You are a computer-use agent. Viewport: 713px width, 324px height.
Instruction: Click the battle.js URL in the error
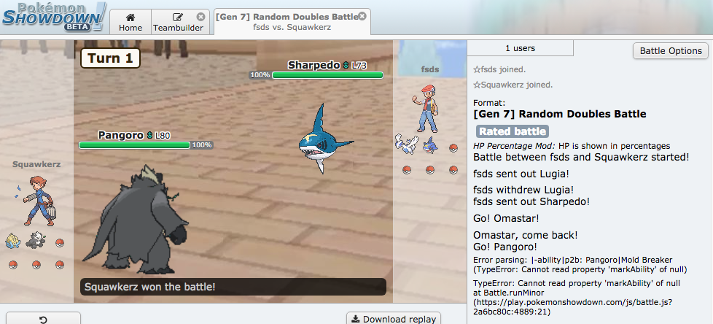(x=573, y=306)
